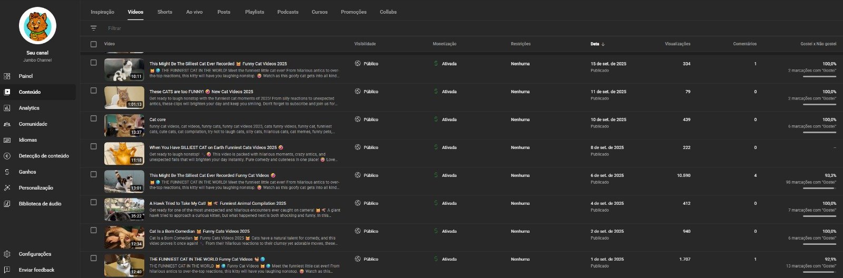Open the Biblioteca de áudio icon
The width and height of the screenshot is (843, 278).
tap(7, 204)
